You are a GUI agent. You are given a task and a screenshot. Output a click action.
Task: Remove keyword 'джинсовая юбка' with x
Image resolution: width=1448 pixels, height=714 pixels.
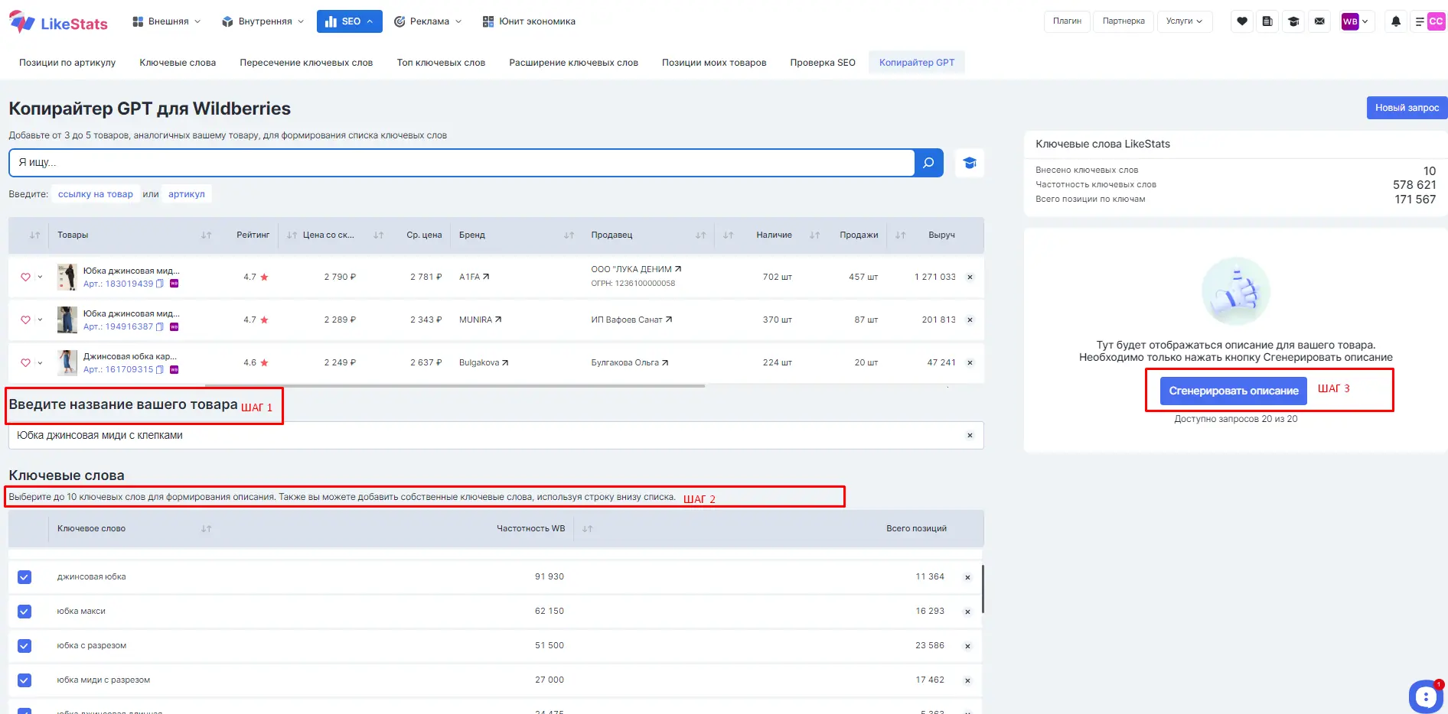tap(967, 577)
